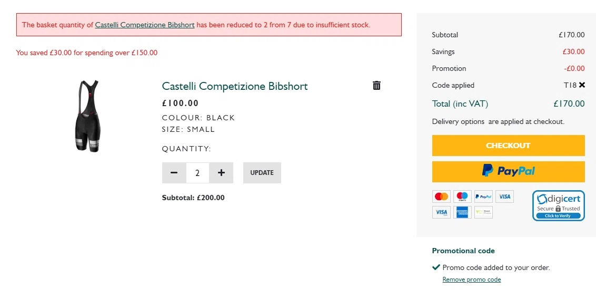Click the American Express card icon
The height and width of the screenshot is (290, 596).
pos(462,212)
